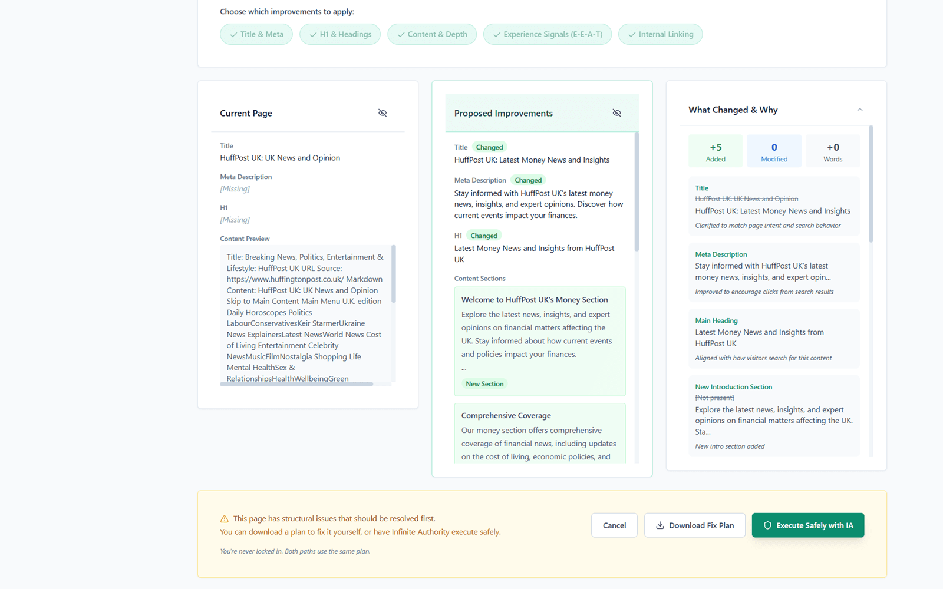Viewport: 943px width, 589px height.
Task: Click the Current Page panel heading
Action: [246, 113]
